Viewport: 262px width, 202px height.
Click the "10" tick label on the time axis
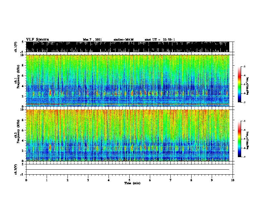[x=233, y=180]
